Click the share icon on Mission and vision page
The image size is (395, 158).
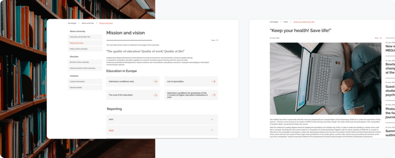coord(217,40)
